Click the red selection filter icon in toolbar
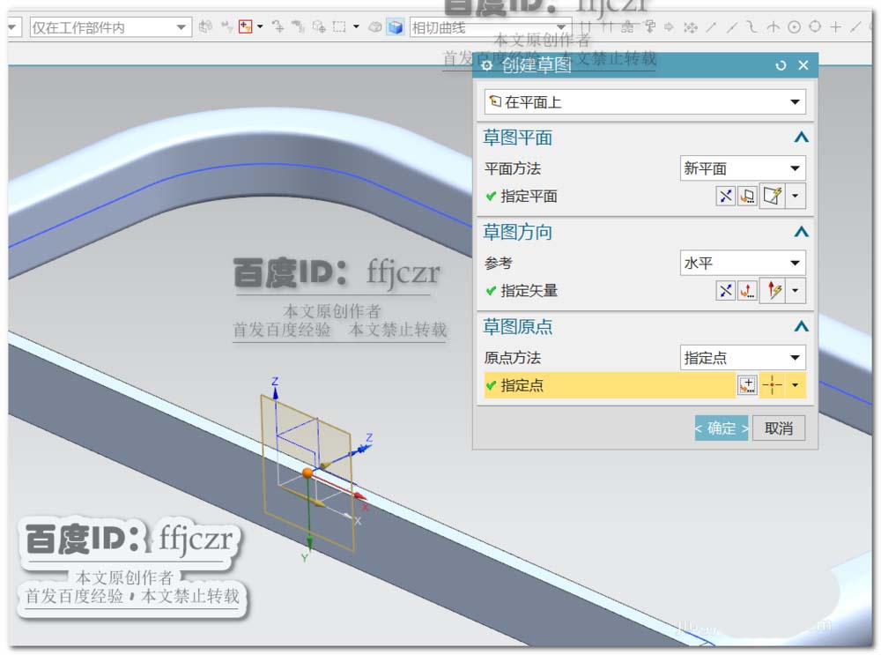 coord(246,26)
